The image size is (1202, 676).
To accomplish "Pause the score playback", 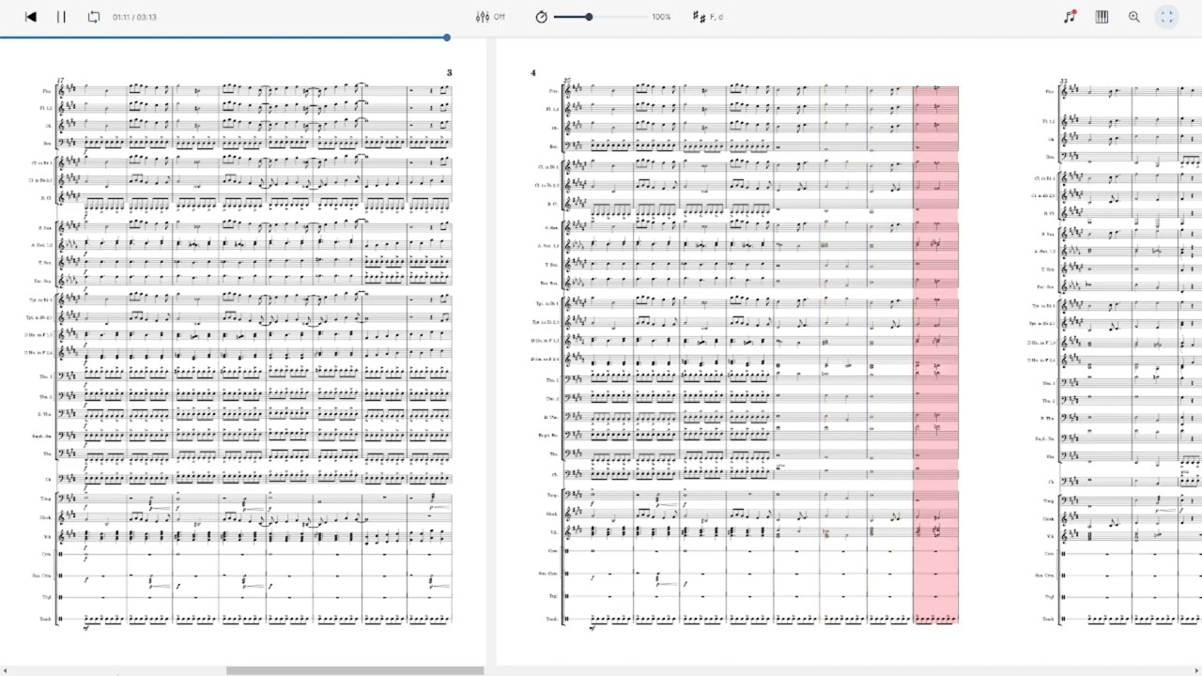I will 61,17.
